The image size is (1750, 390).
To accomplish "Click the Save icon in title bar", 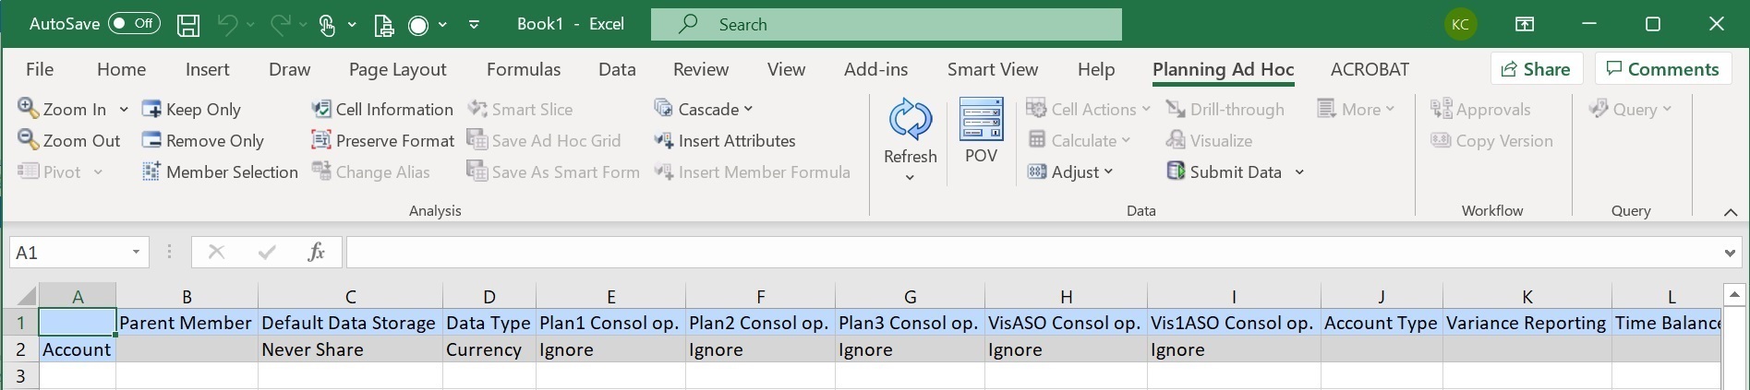I will click(x=188, y=25).
